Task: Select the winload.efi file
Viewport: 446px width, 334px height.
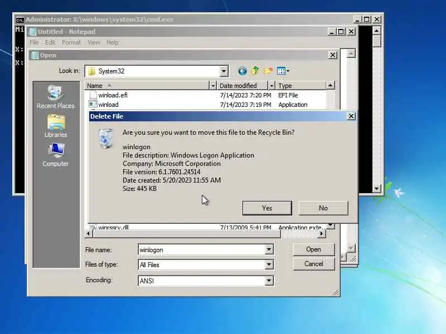Action: pyautogui.click(x=113, y=95)
